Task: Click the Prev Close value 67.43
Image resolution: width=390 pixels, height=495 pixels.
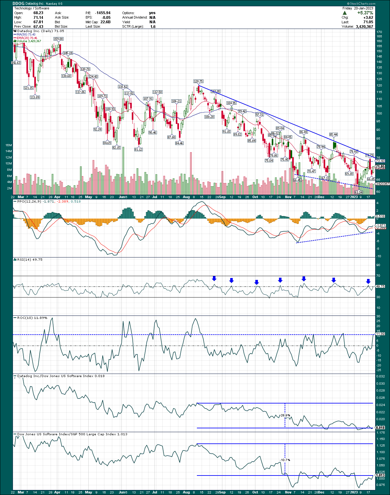Action: [38, 27]
